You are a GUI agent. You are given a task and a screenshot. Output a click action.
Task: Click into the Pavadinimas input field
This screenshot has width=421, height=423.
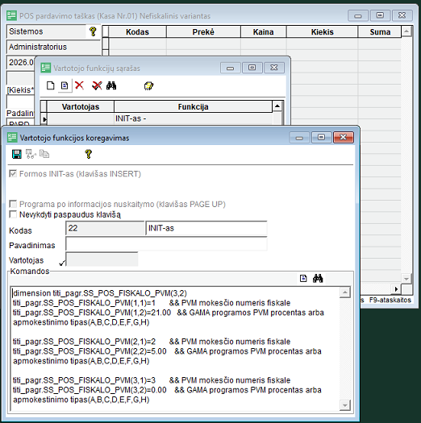click(x=166, y=244)
